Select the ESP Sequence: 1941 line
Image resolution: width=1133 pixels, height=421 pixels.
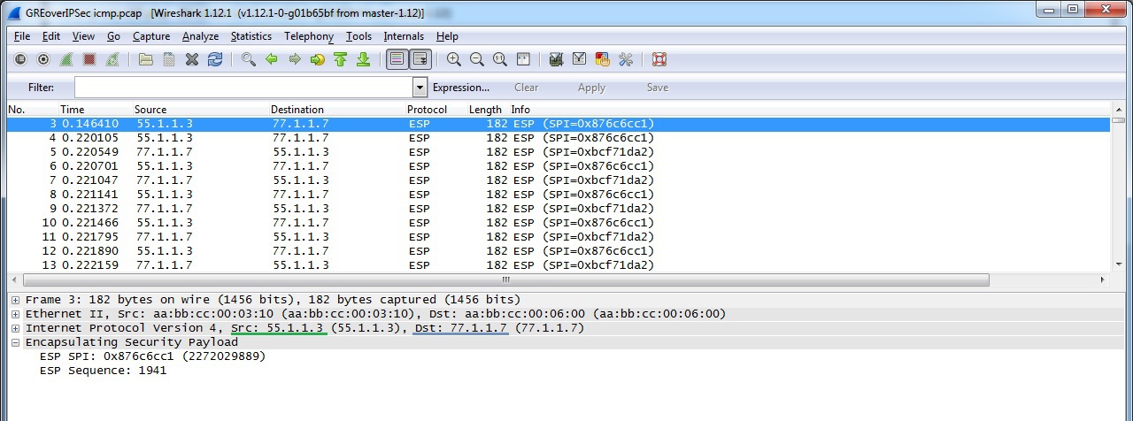tap(103, 371)
